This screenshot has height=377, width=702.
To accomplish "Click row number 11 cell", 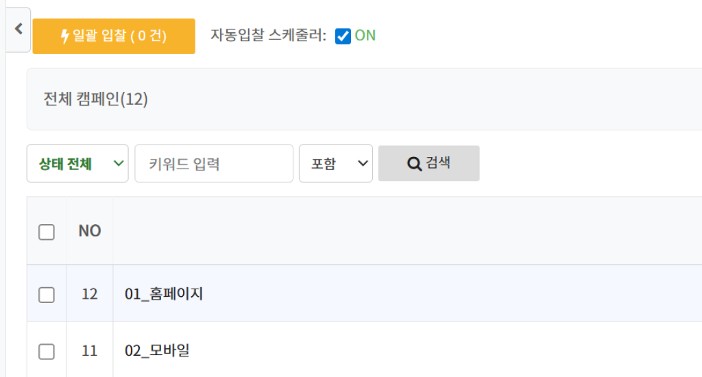I will point(90,351).
